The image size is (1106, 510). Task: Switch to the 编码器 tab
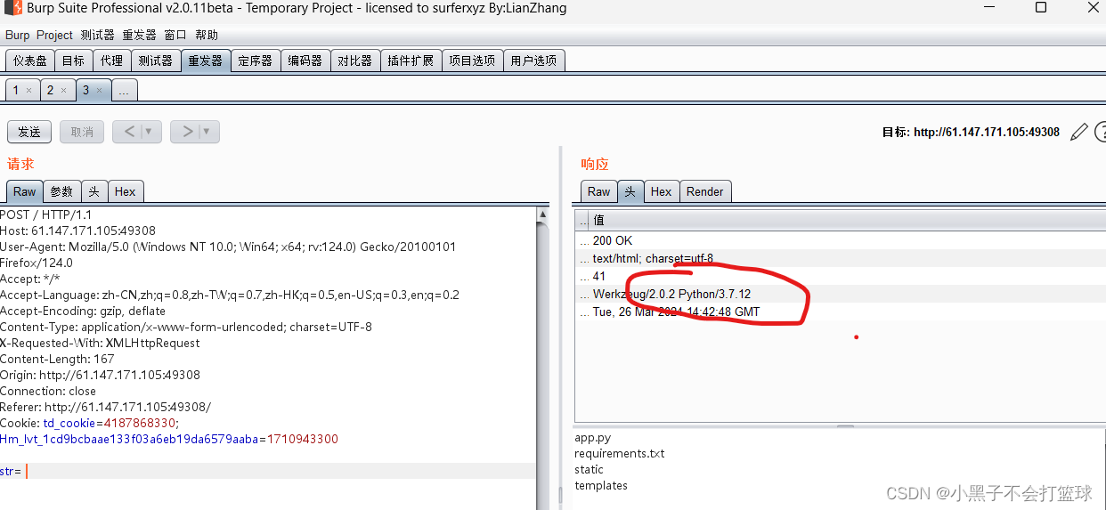point(305,61)
